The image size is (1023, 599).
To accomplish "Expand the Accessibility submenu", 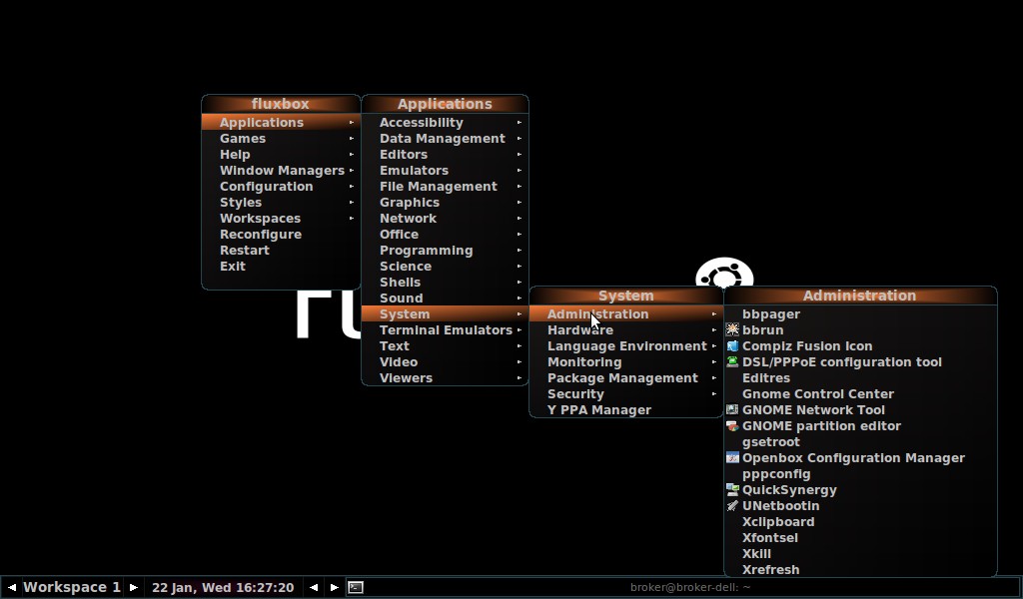I will click(445, 123).
